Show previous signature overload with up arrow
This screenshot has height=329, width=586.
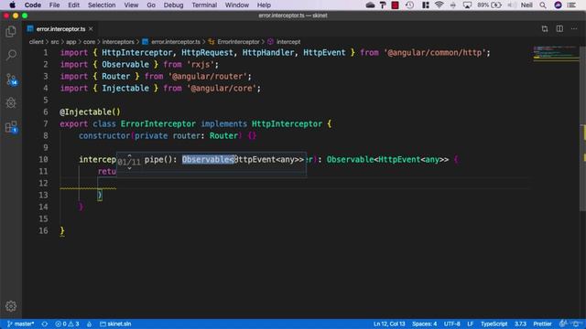coord(129,155)
